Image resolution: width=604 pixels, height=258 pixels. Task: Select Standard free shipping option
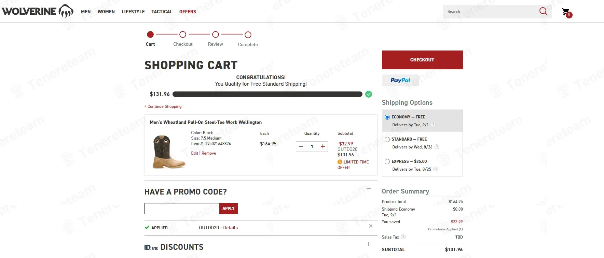tap(387, 139)
